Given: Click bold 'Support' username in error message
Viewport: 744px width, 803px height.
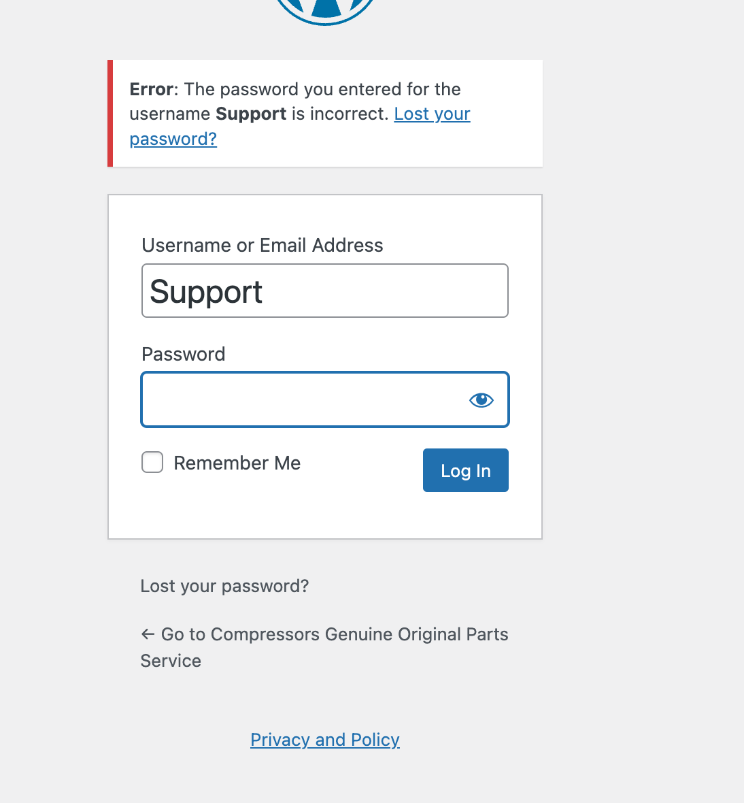Looking at the screenshot, I should pos(251,114).
